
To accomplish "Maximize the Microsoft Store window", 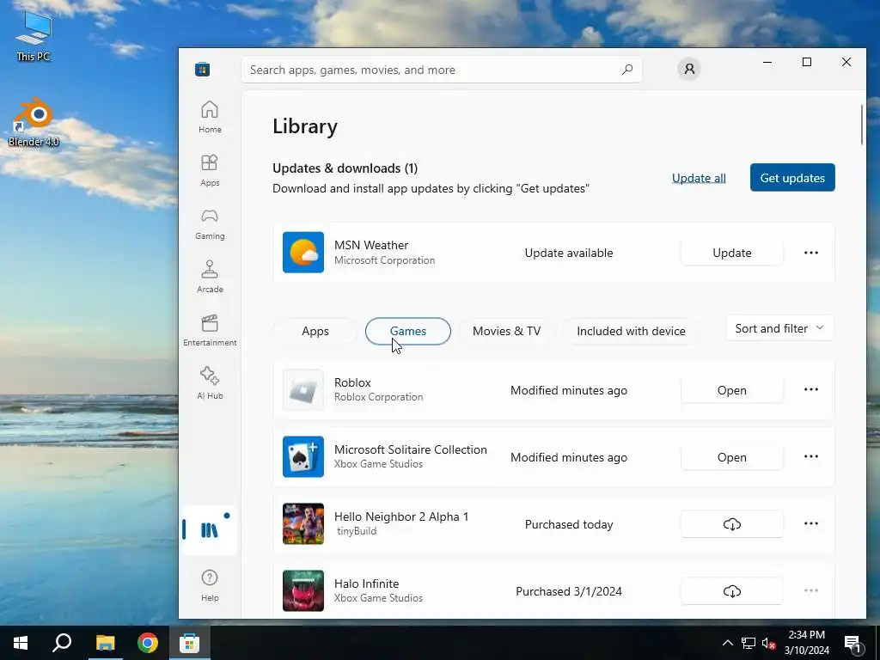I will coord(806,62).
